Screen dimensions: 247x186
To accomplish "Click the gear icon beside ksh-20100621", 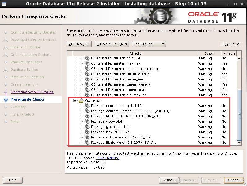I will pos(87,132).
